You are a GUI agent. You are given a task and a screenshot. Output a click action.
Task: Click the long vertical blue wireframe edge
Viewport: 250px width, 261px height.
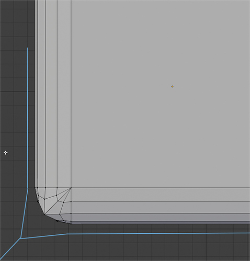coord(27,118)
